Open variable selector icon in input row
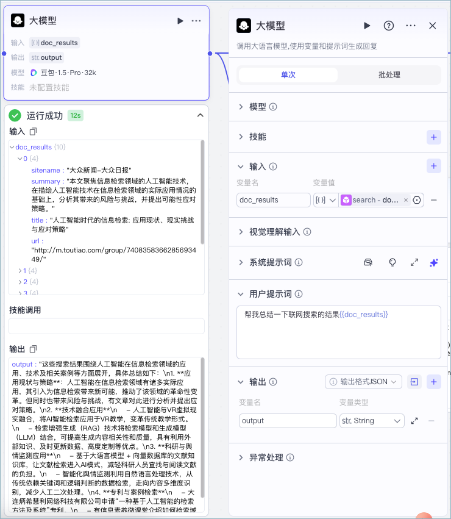 coord(417,200)
